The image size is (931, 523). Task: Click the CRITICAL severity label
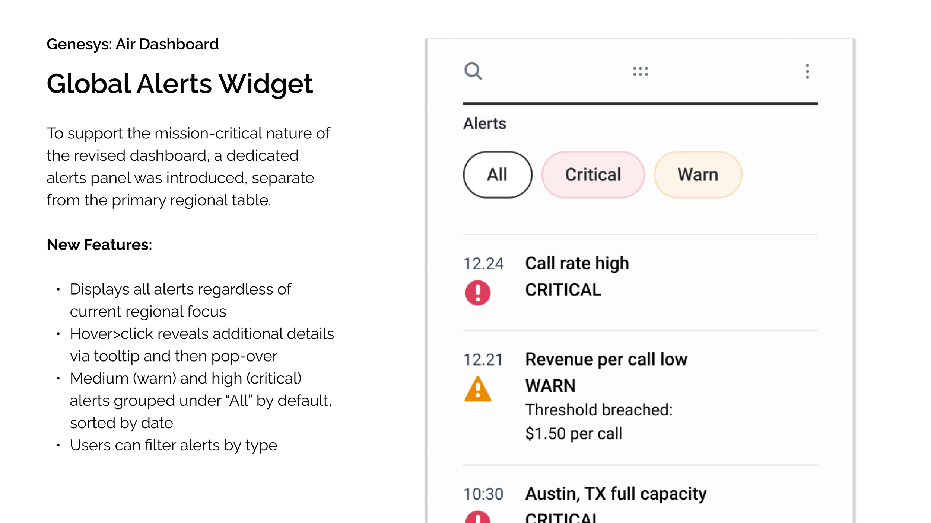click(x=563, y=290)
